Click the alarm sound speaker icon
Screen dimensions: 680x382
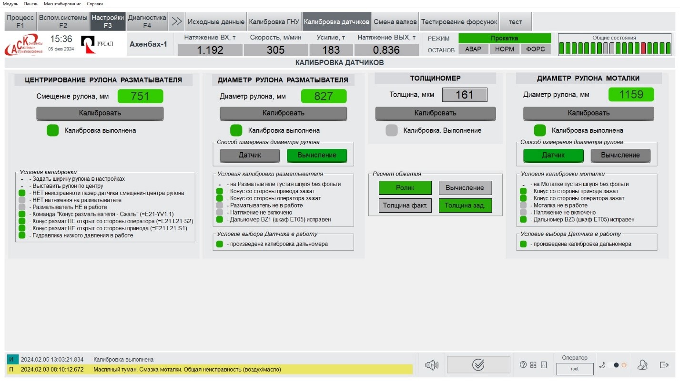click(431, 365)
